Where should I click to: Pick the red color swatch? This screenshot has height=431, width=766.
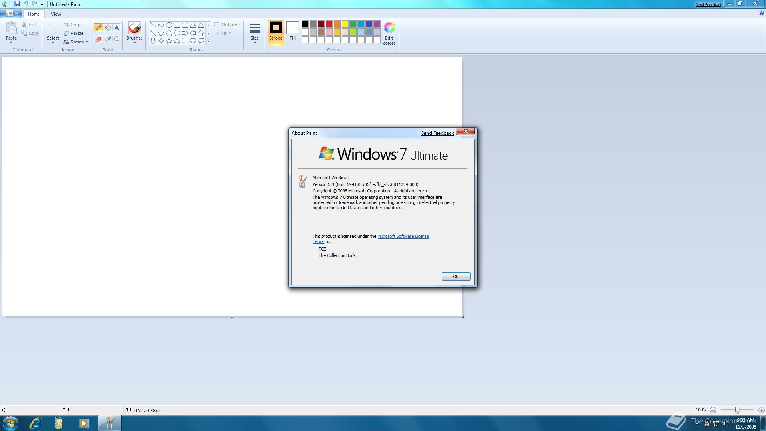[329, 24]
